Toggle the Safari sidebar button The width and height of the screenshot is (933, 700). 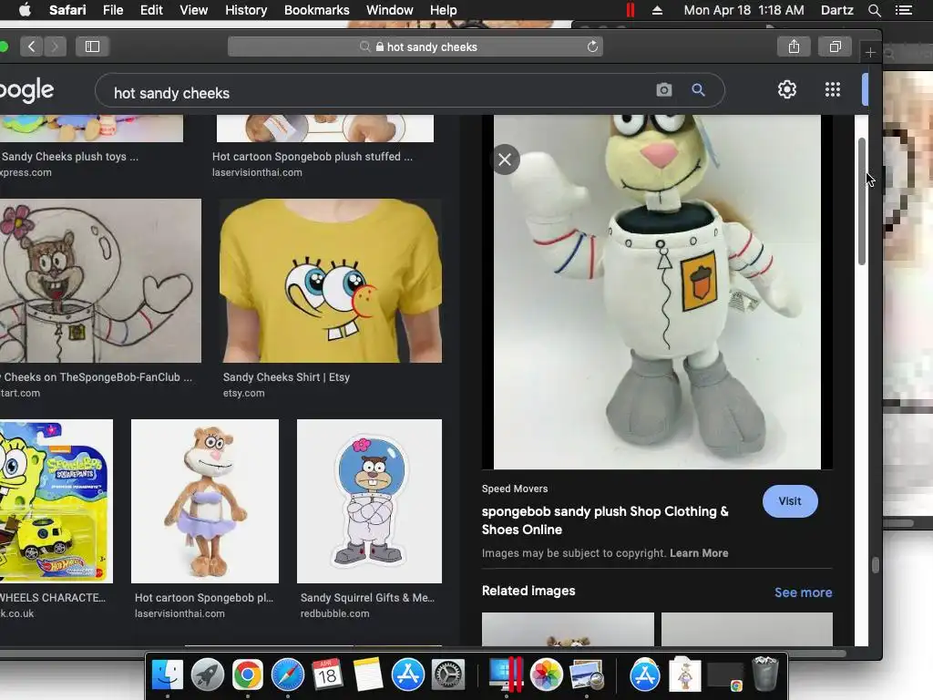pos(92,46)
